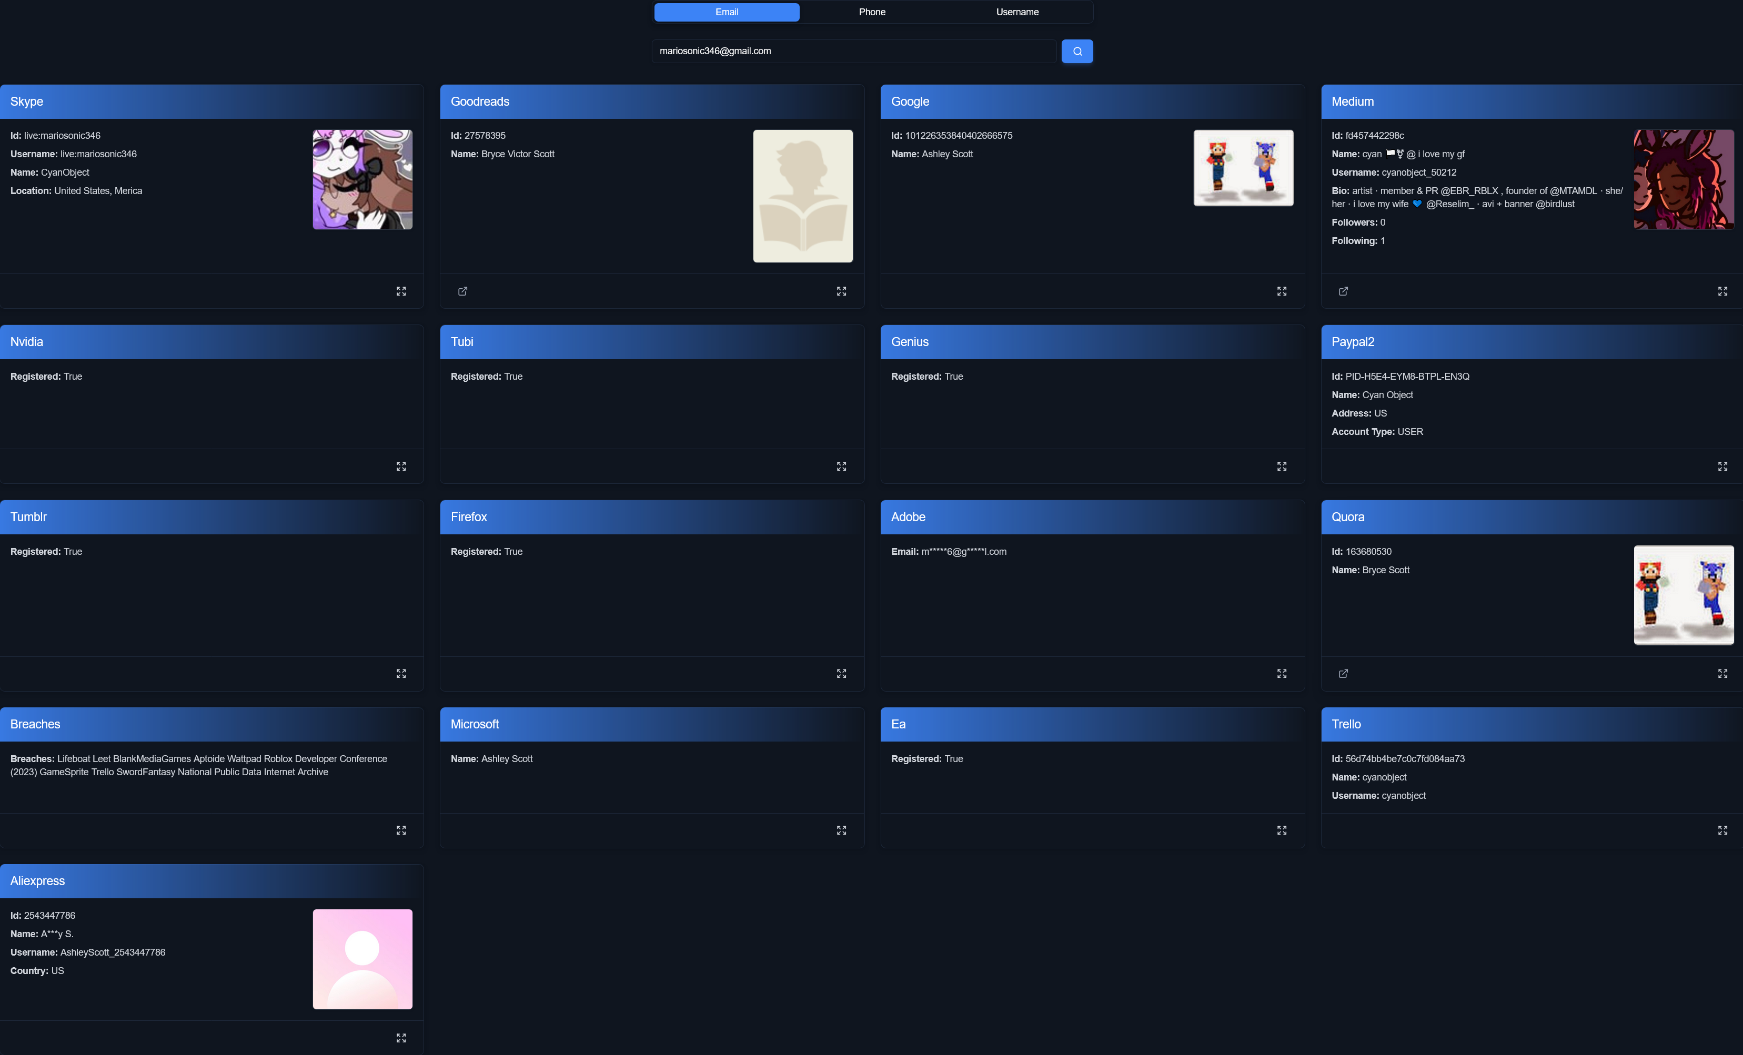Switch to the Username search tab

pyautogui.click(x=1017, y=12)
